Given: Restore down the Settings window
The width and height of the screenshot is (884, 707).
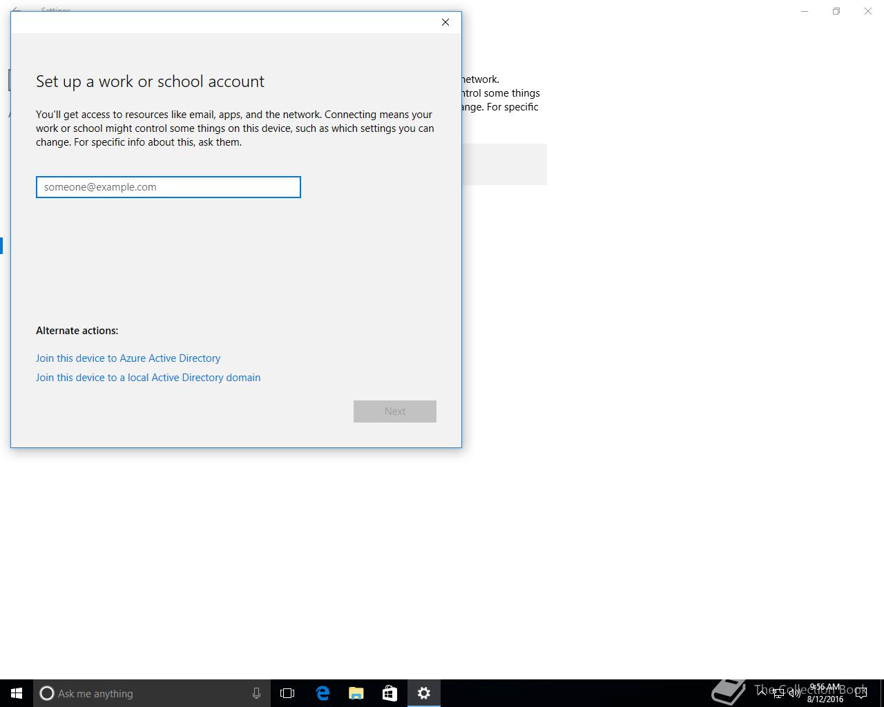Looking at the screenshot, I should (x=836, y=11).
